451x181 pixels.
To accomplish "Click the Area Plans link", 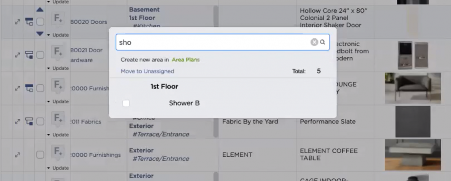I will pyautogui.click(x=185, y=59).
